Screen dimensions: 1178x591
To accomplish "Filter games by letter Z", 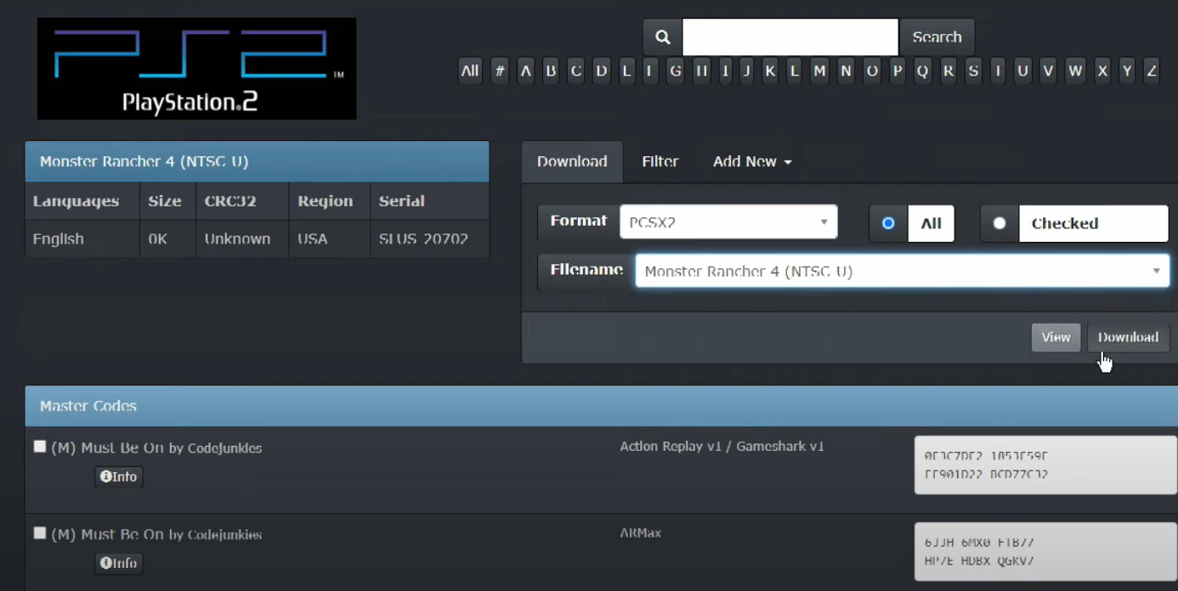I will [x=1152, y=71].
